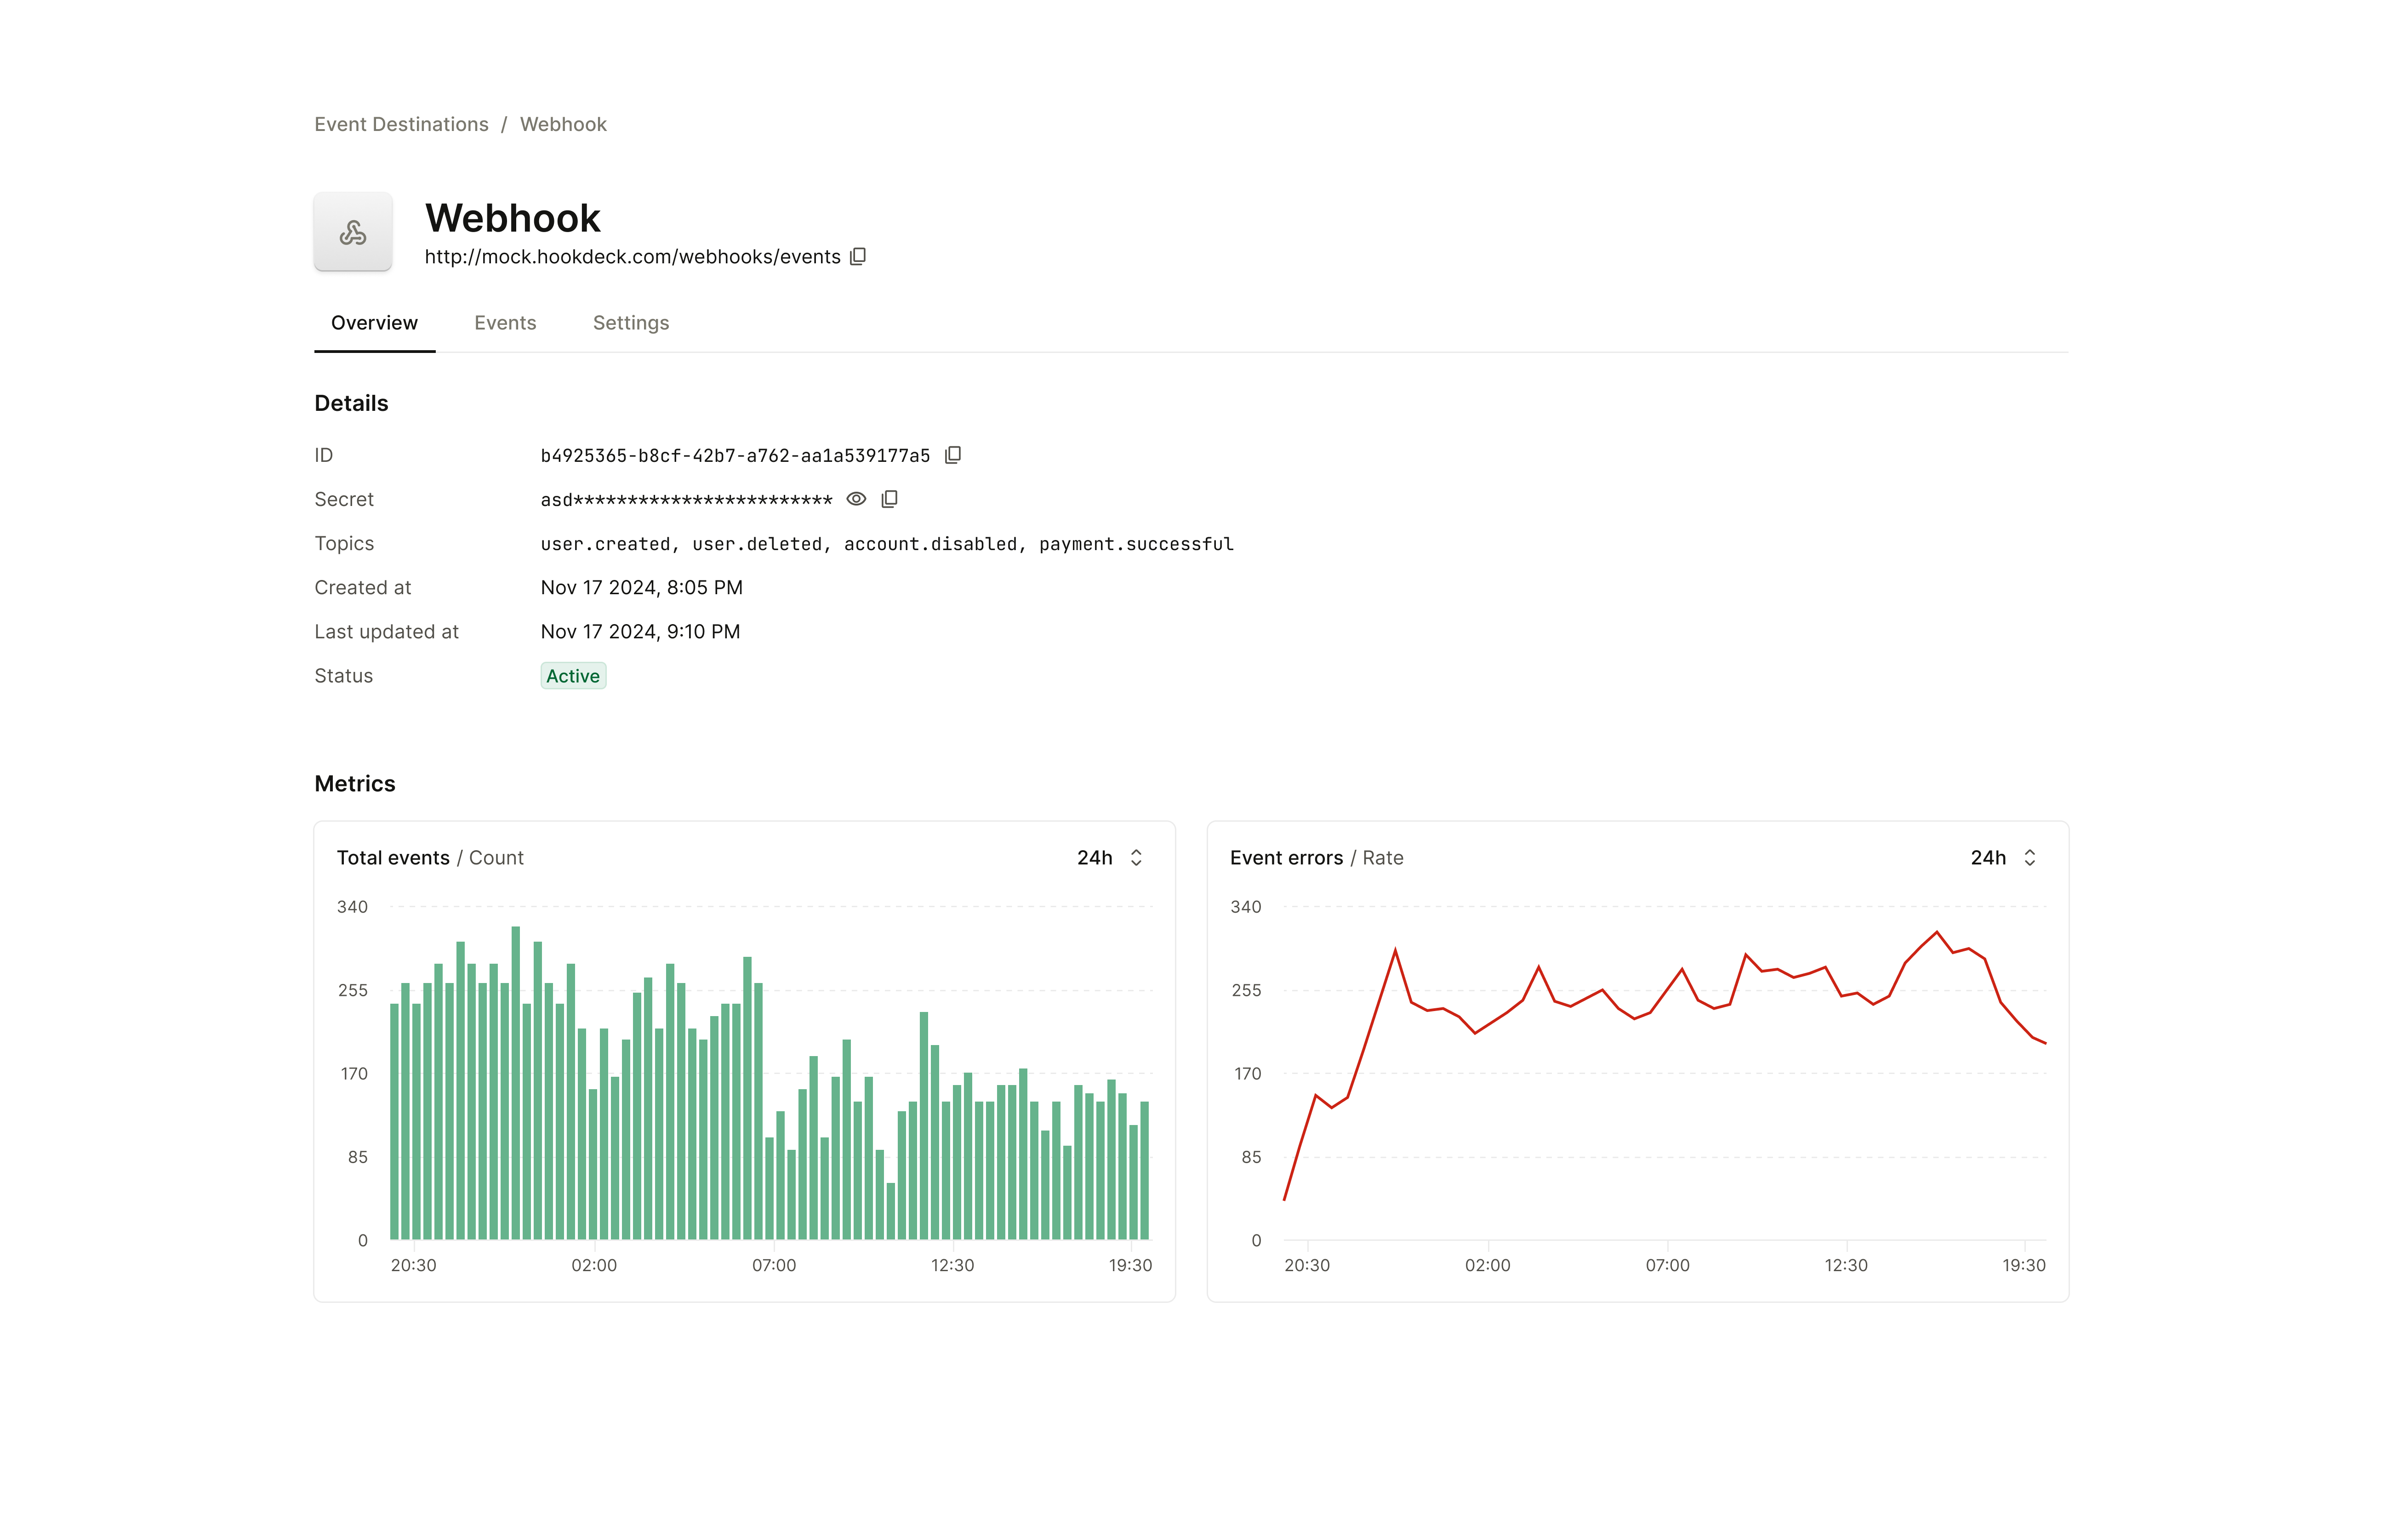Select the Overview tab
The image size is (2383, 1540).
[x=374, y=323]
